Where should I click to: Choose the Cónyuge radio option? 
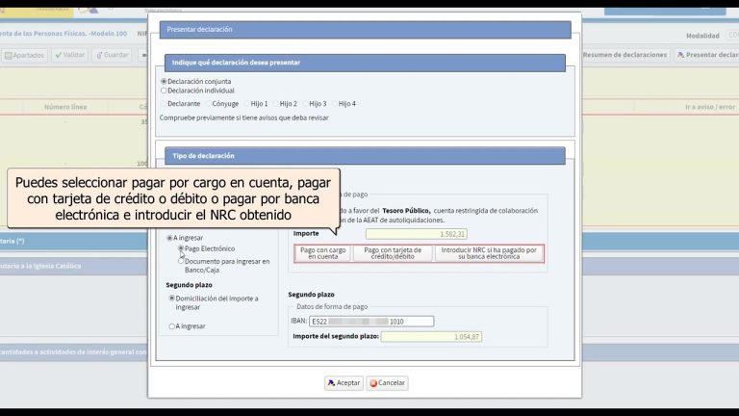[x=207, y=103]
